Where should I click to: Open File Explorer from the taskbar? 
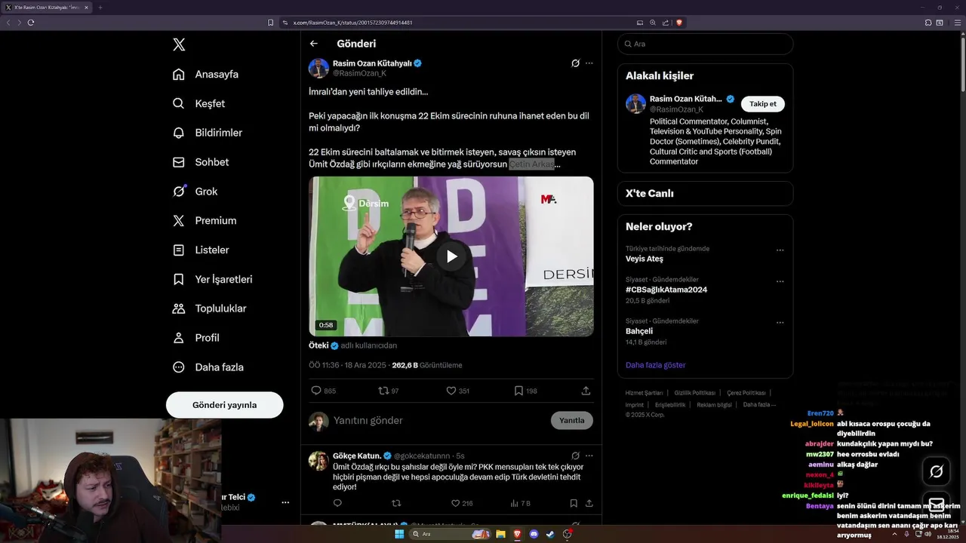[x=500, y=534]
